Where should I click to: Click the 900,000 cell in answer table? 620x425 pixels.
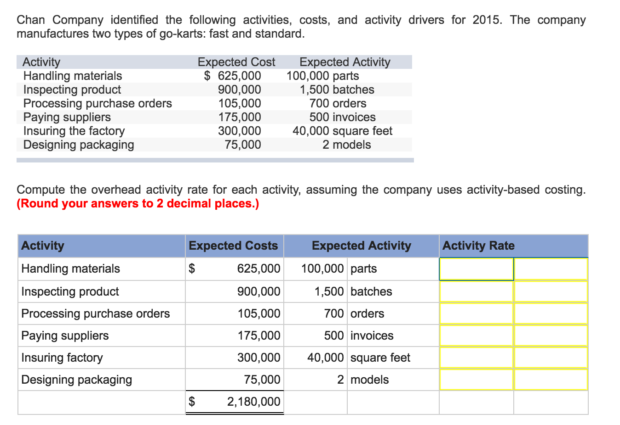click(235, 291)
